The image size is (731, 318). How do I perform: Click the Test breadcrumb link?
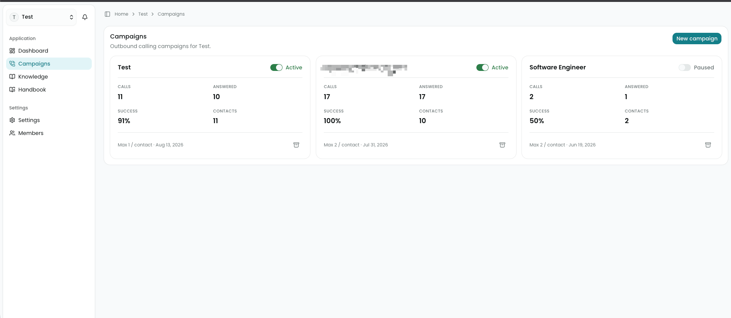(x=143, y=14)
